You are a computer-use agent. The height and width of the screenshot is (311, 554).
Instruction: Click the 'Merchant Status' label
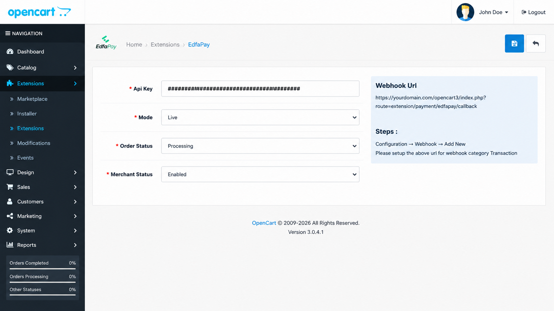(x=132, y=174)
